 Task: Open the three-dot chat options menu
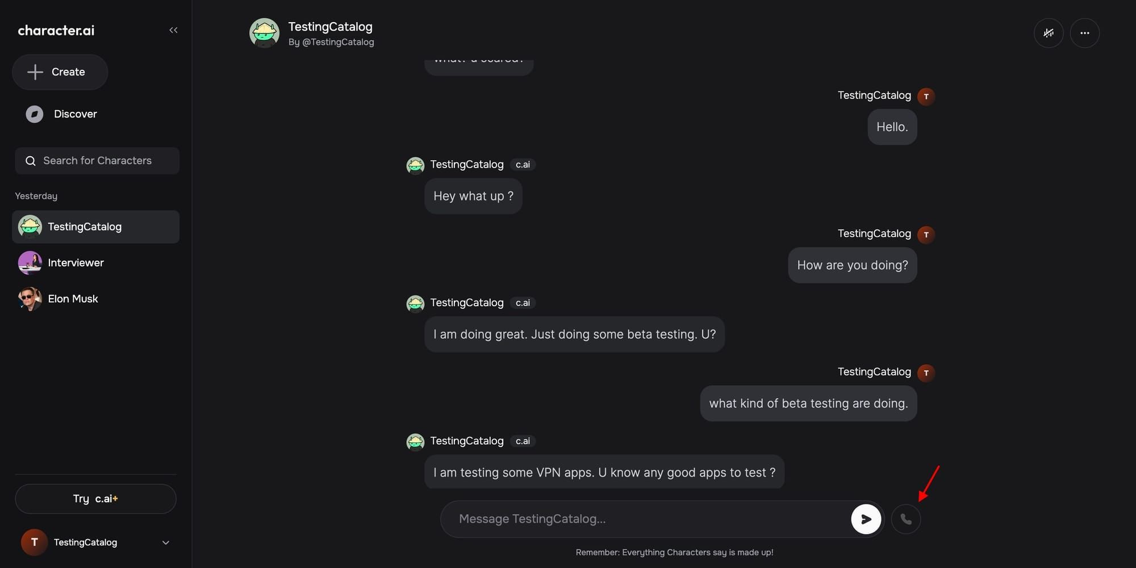click(x=1085, y=32)
